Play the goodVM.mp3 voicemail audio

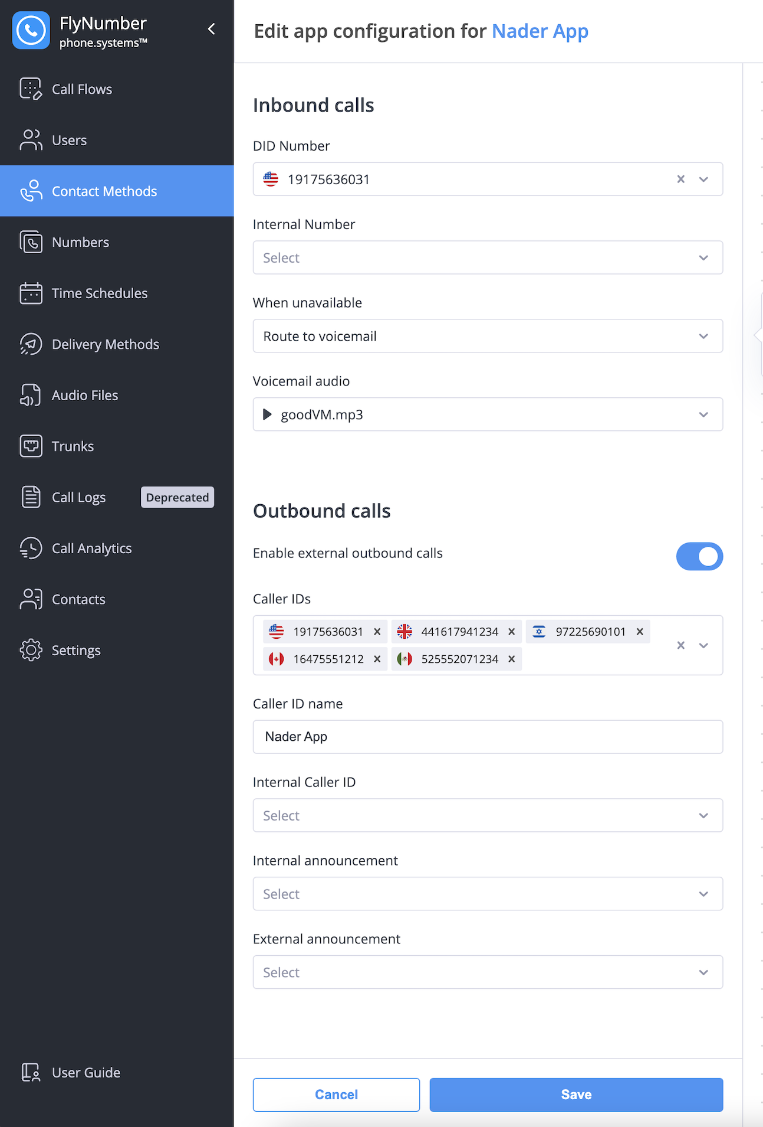click(267, 414)
